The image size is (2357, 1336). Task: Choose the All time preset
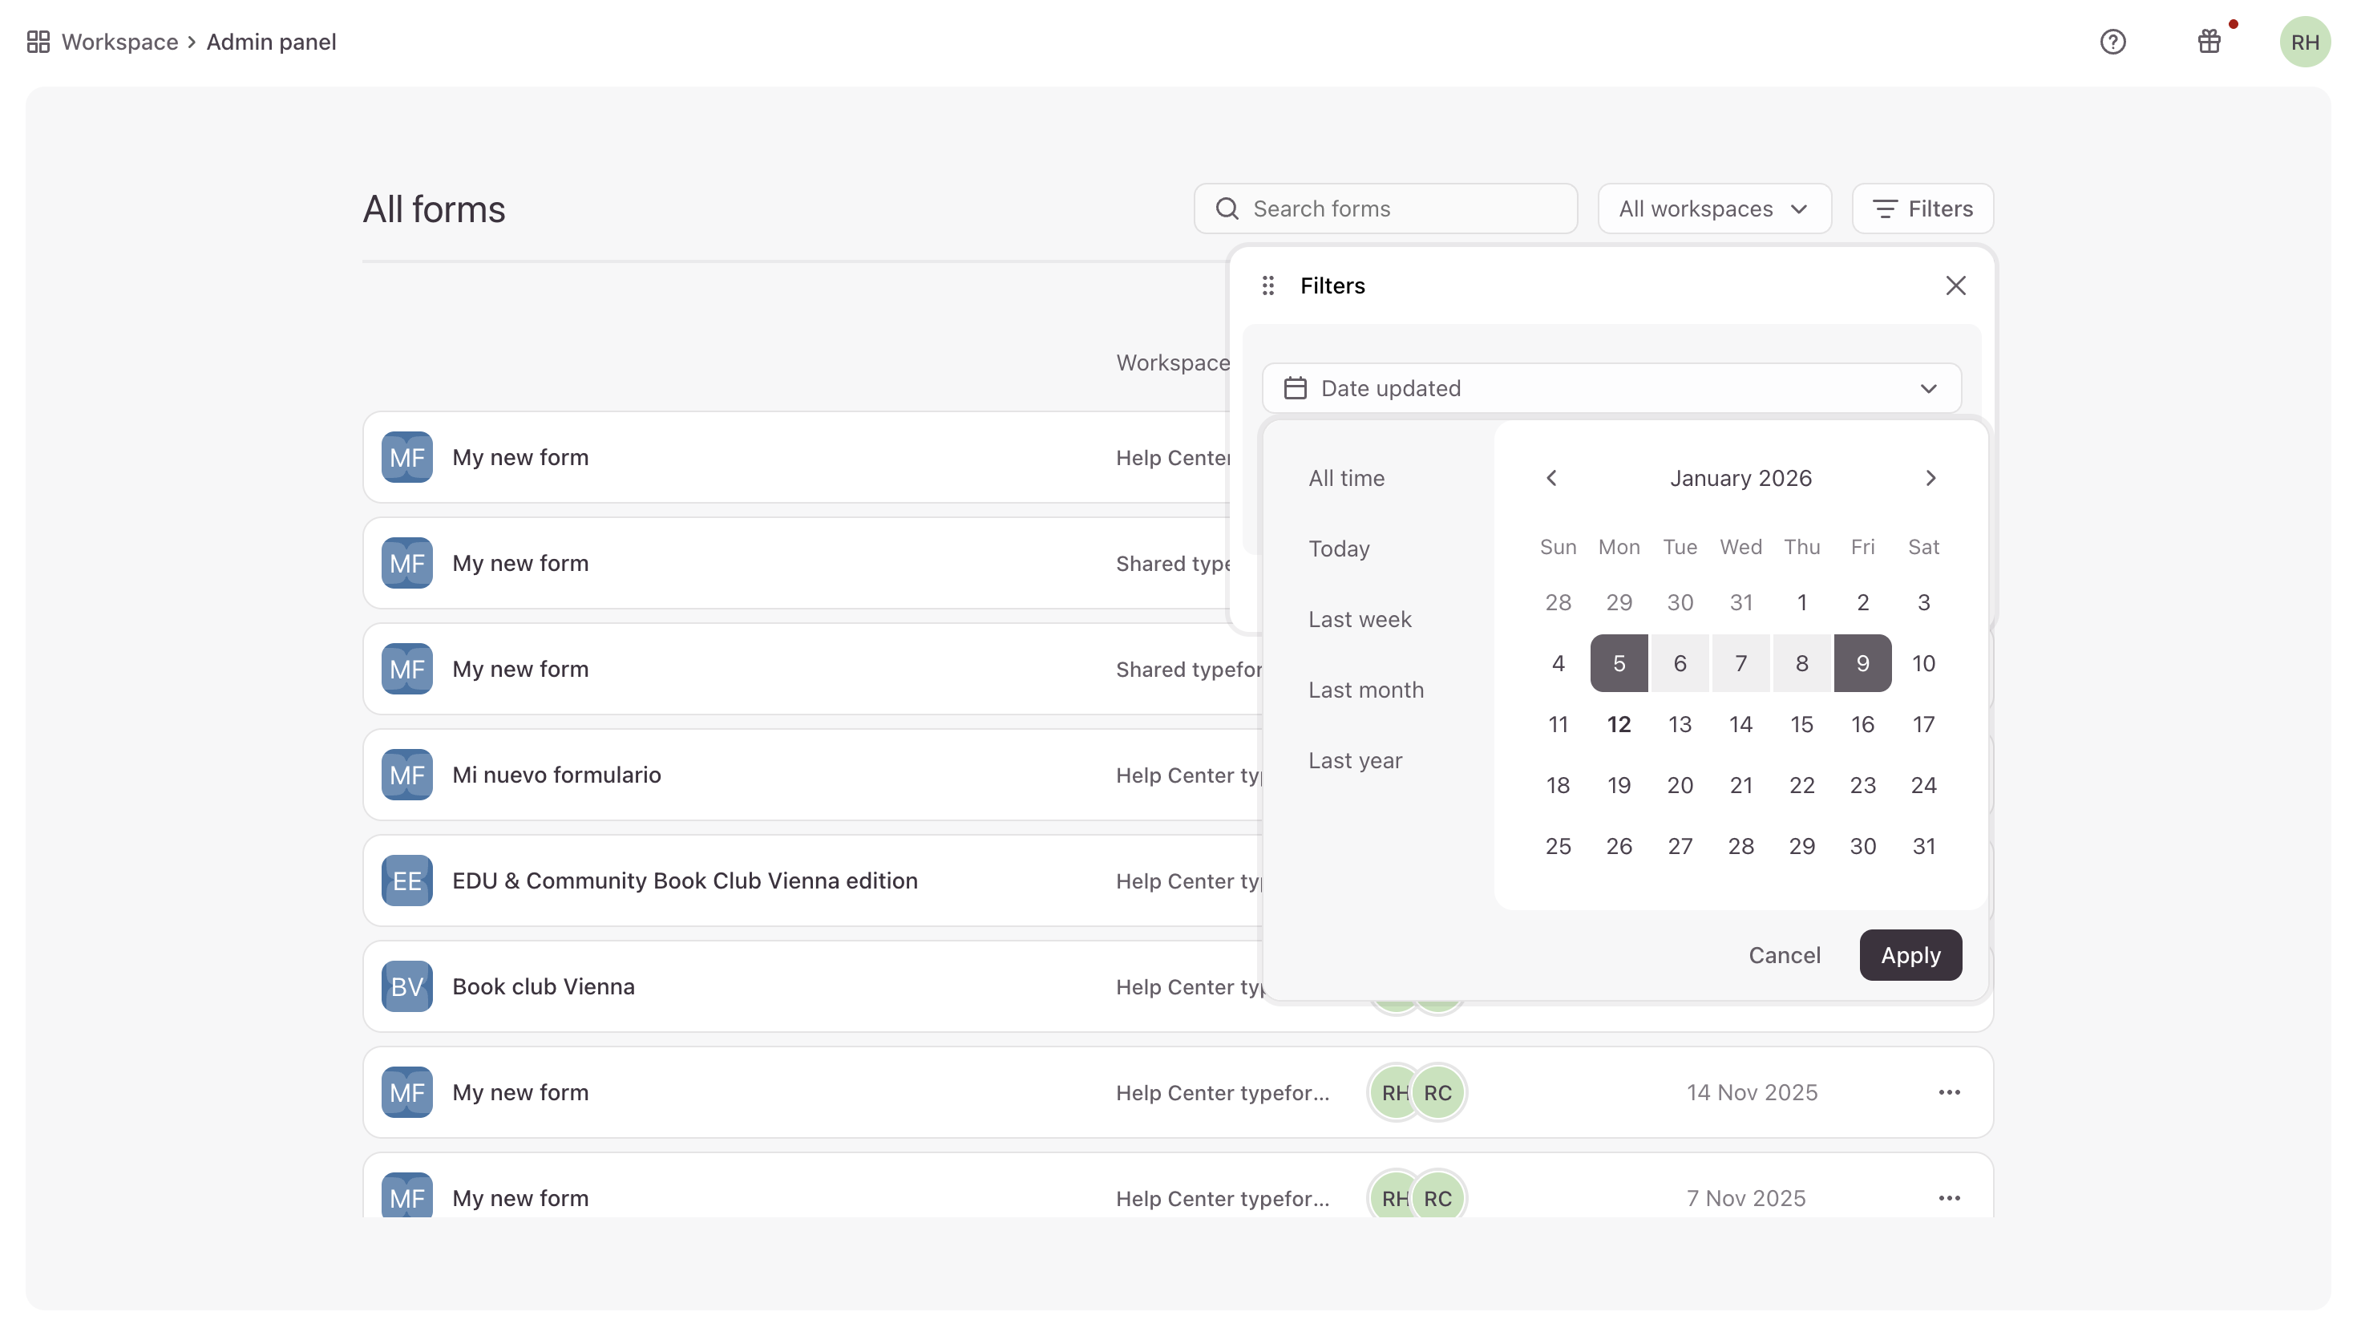point(1345,478)
